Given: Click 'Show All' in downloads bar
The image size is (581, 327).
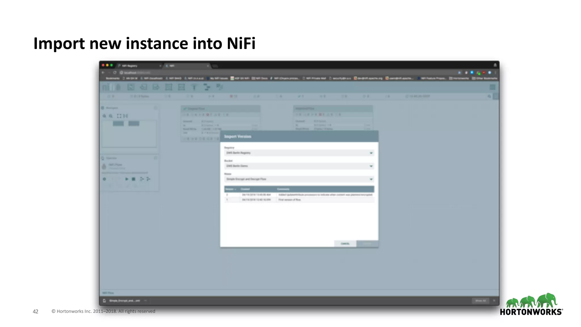Looking at the screenshot, I should click(481, 301).
